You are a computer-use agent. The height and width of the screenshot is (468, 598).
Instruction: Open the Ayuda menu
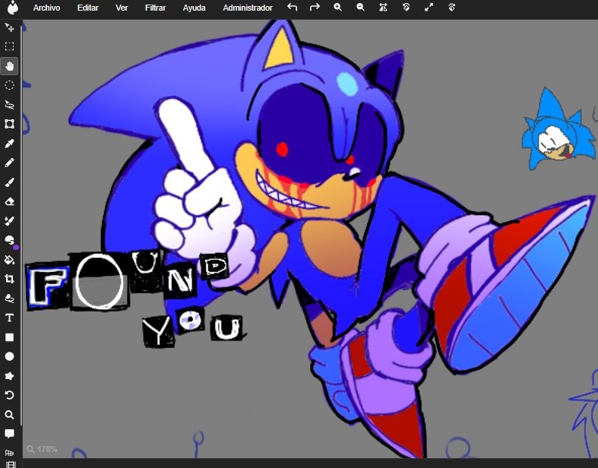194,8
